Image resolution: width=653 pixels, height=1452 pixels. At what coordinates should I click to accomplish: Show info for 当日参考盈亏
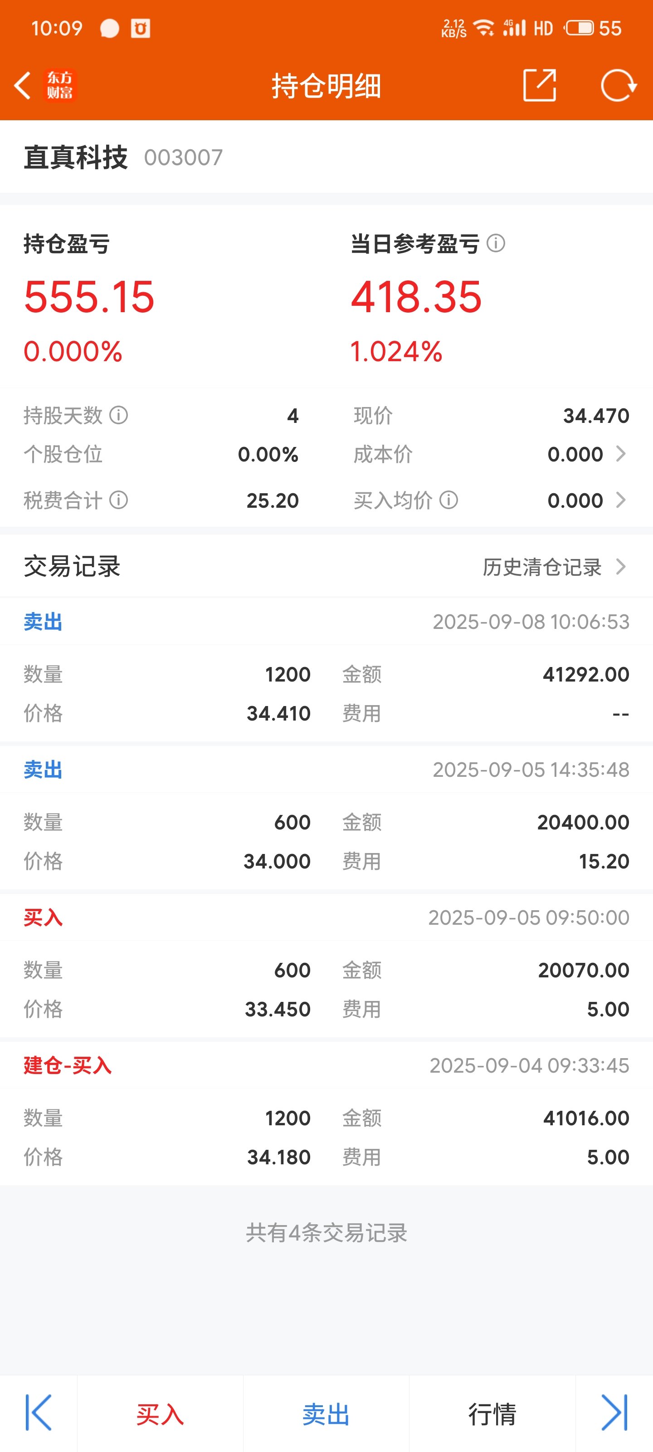(496, 244)
